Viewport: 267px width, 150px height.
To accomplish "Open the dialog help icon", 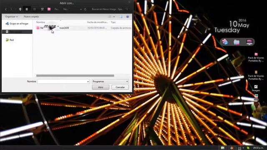I will [x=128, y=17].
